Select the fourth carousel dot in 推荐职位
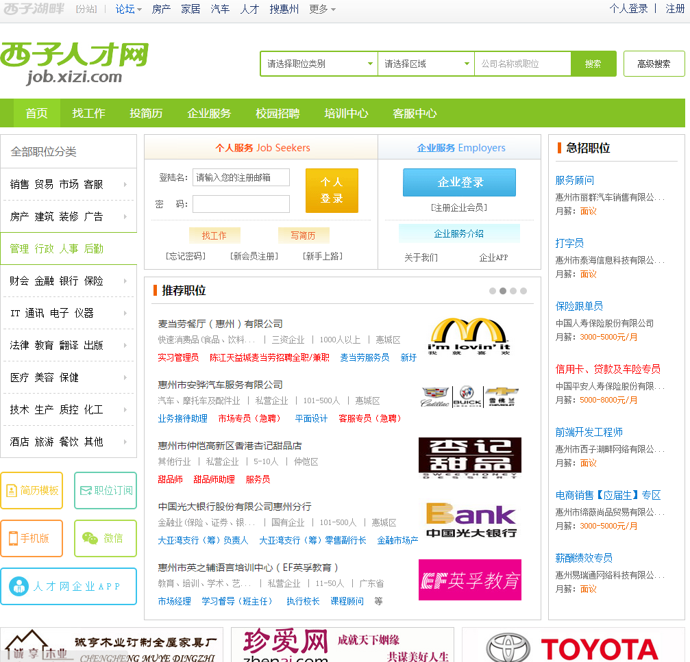Viewport: 690px width, 662px height. click(x=523, y=291)
